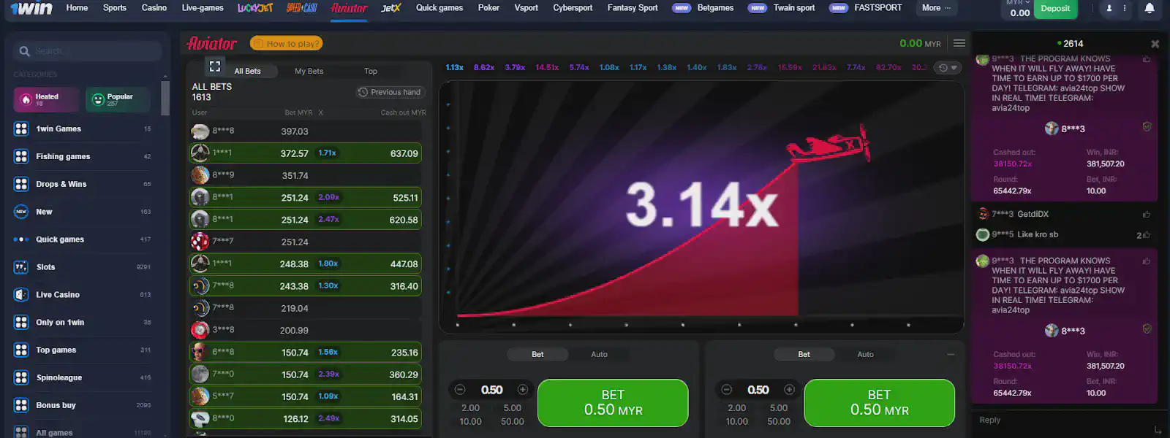Select Bet mode in the left bet panel

tap(537, 354)
